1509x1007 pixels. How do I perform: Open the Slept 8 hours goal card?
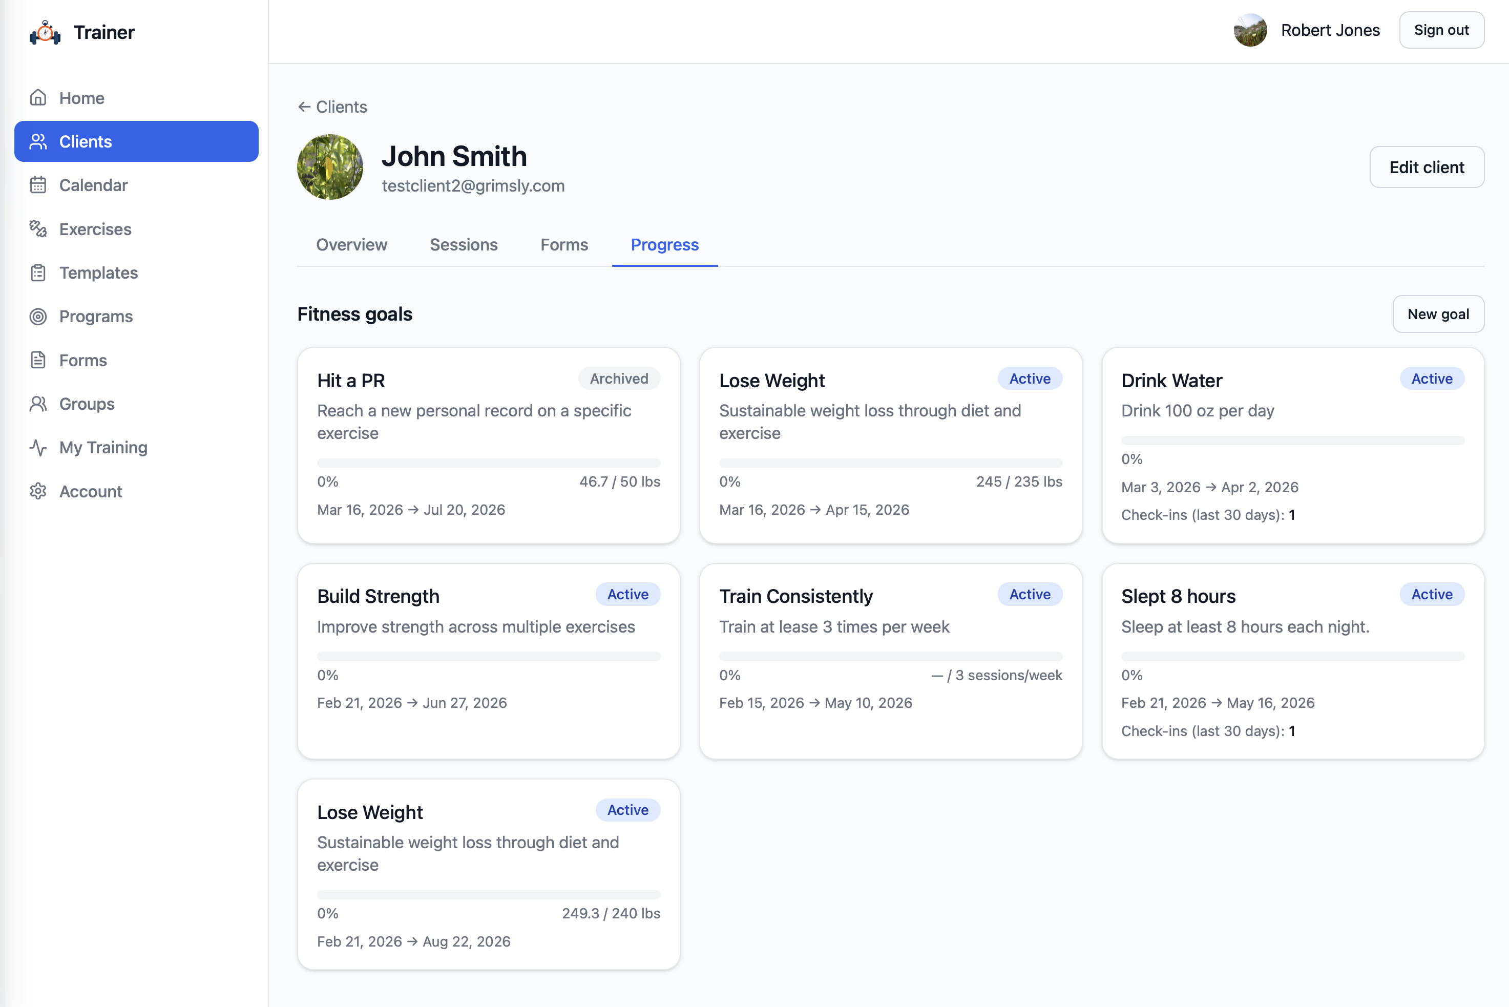pos(1293,661)
